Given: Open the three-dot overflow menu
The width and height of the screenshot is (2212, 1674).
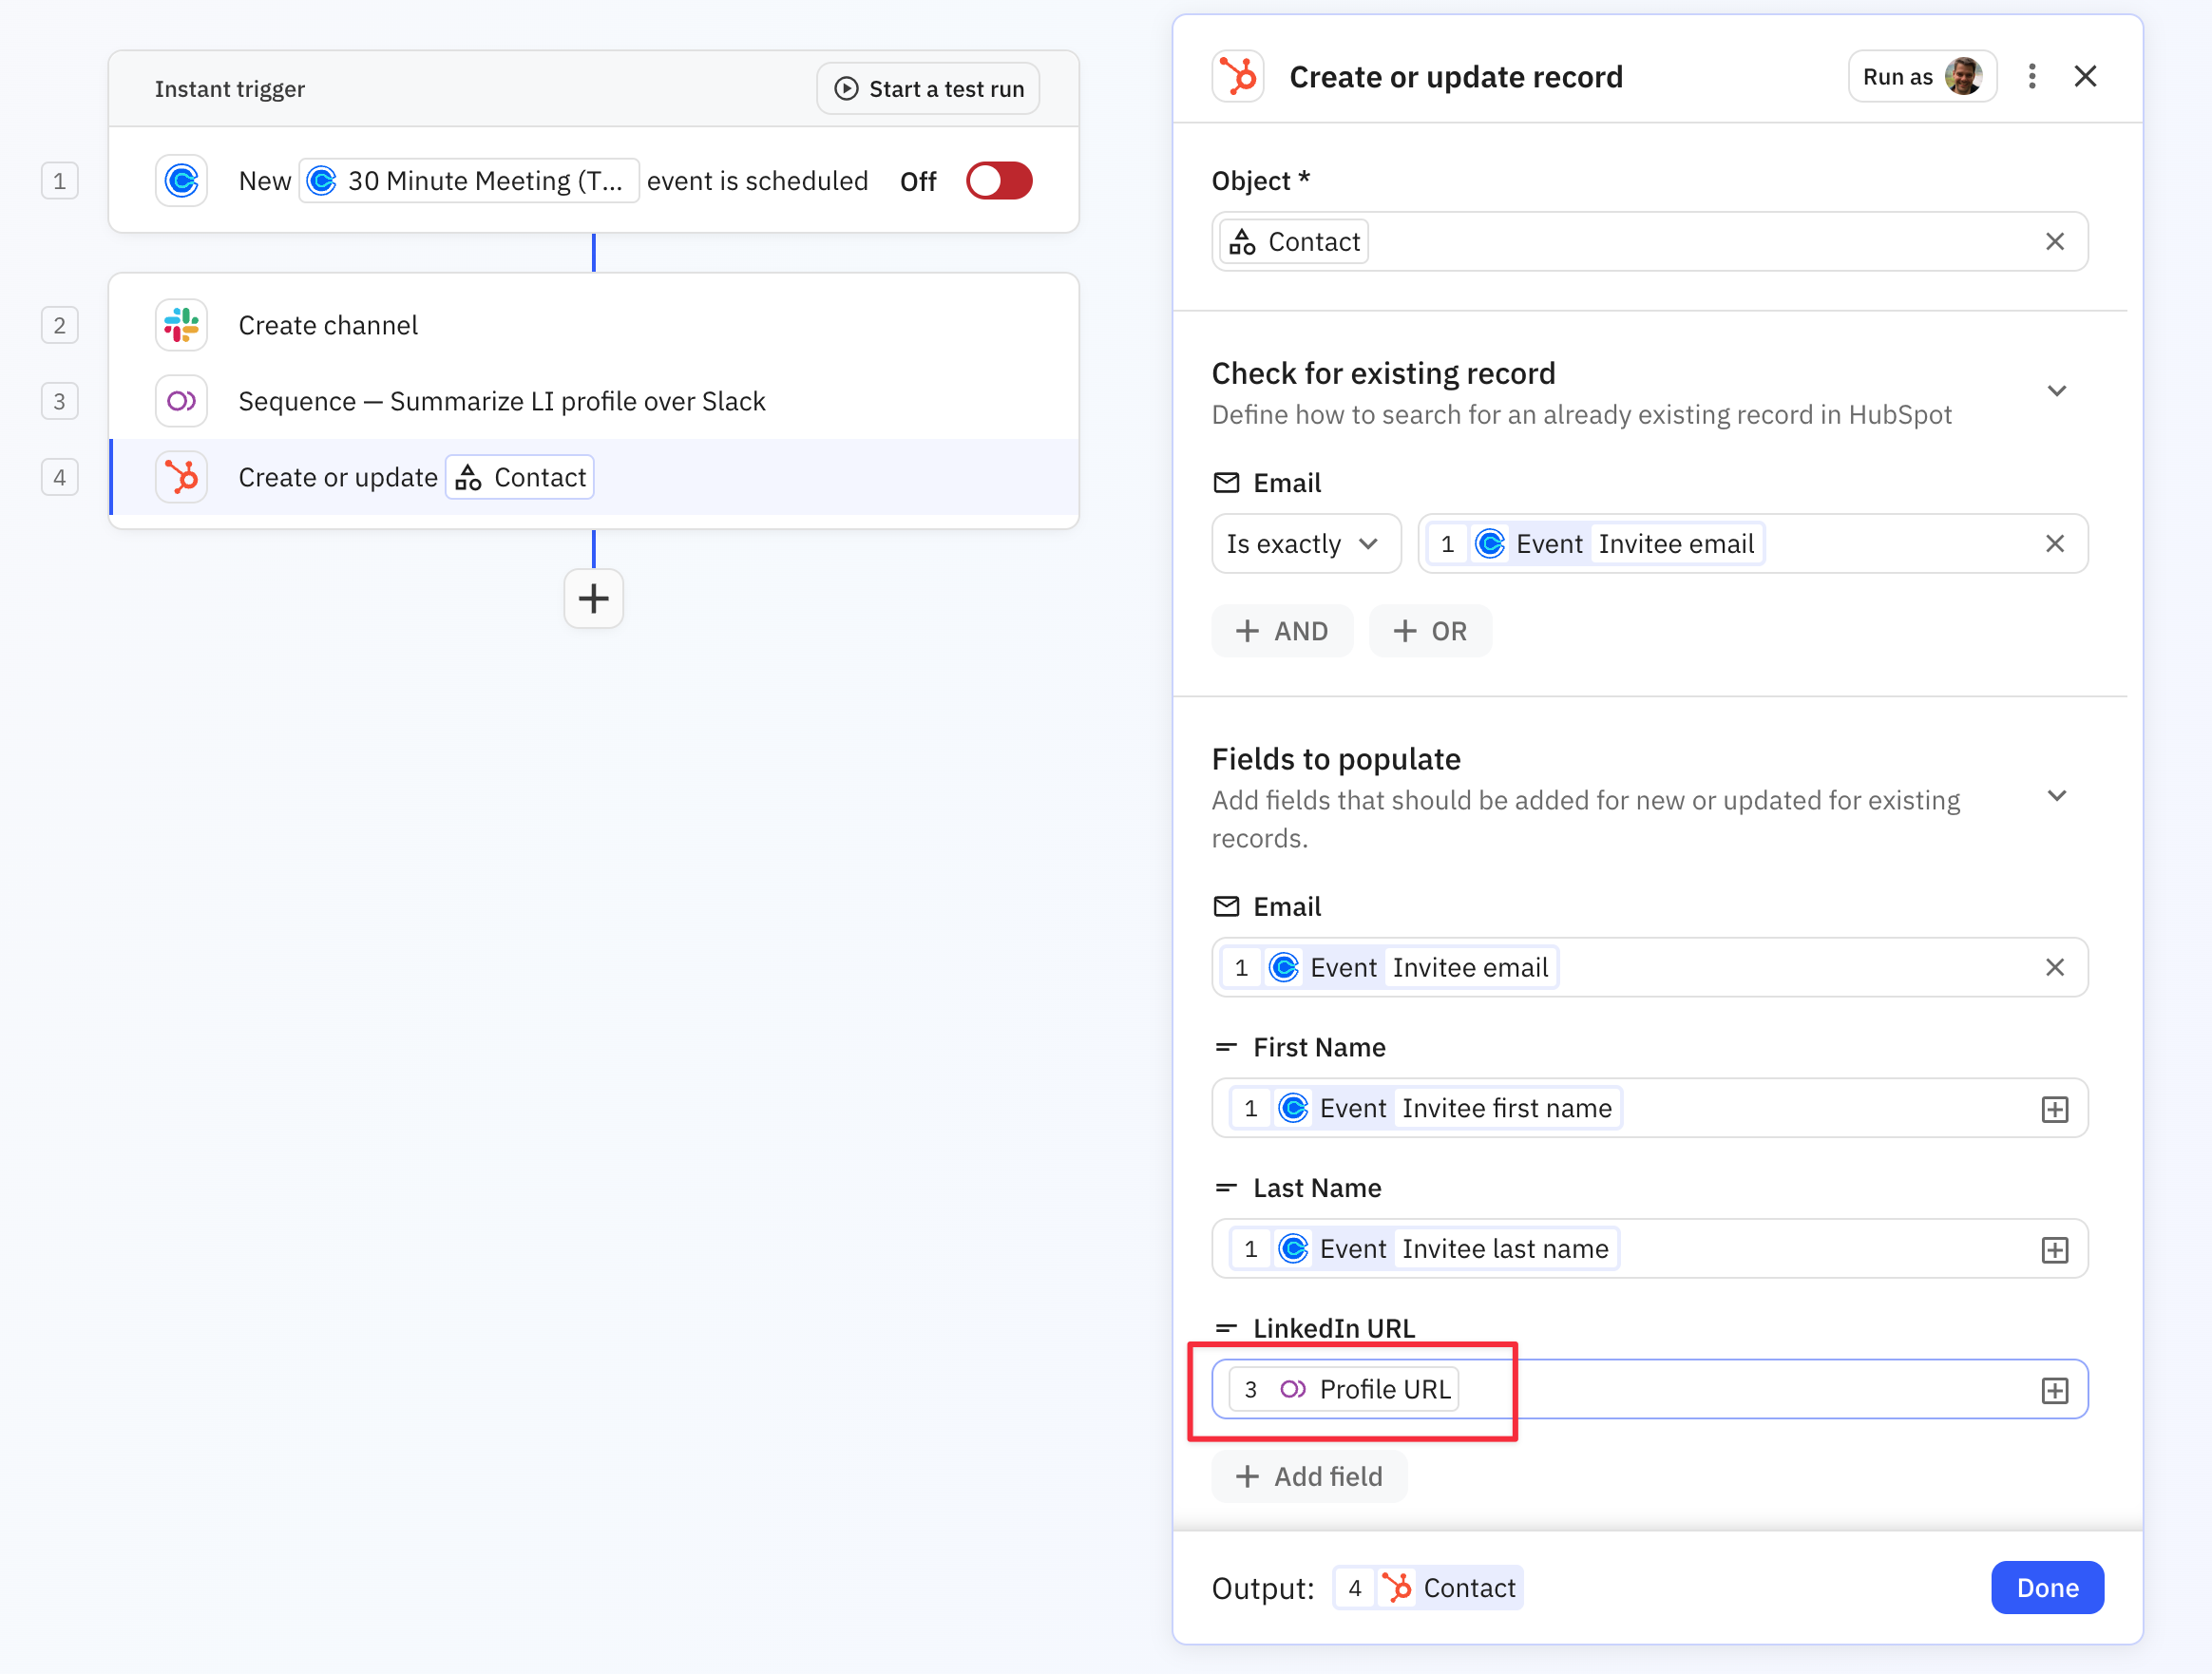Looking at the screenshot, I should point(2032,75).
